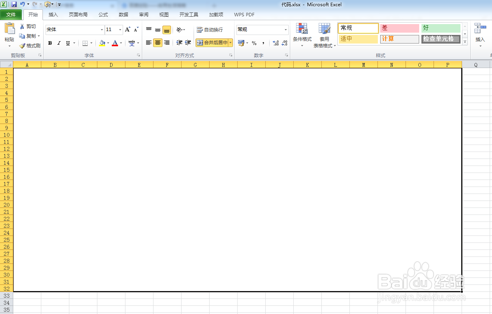The width and height of the screenshot is (492, 314).
Task: Apply percent style
Action: pos(254,43)
